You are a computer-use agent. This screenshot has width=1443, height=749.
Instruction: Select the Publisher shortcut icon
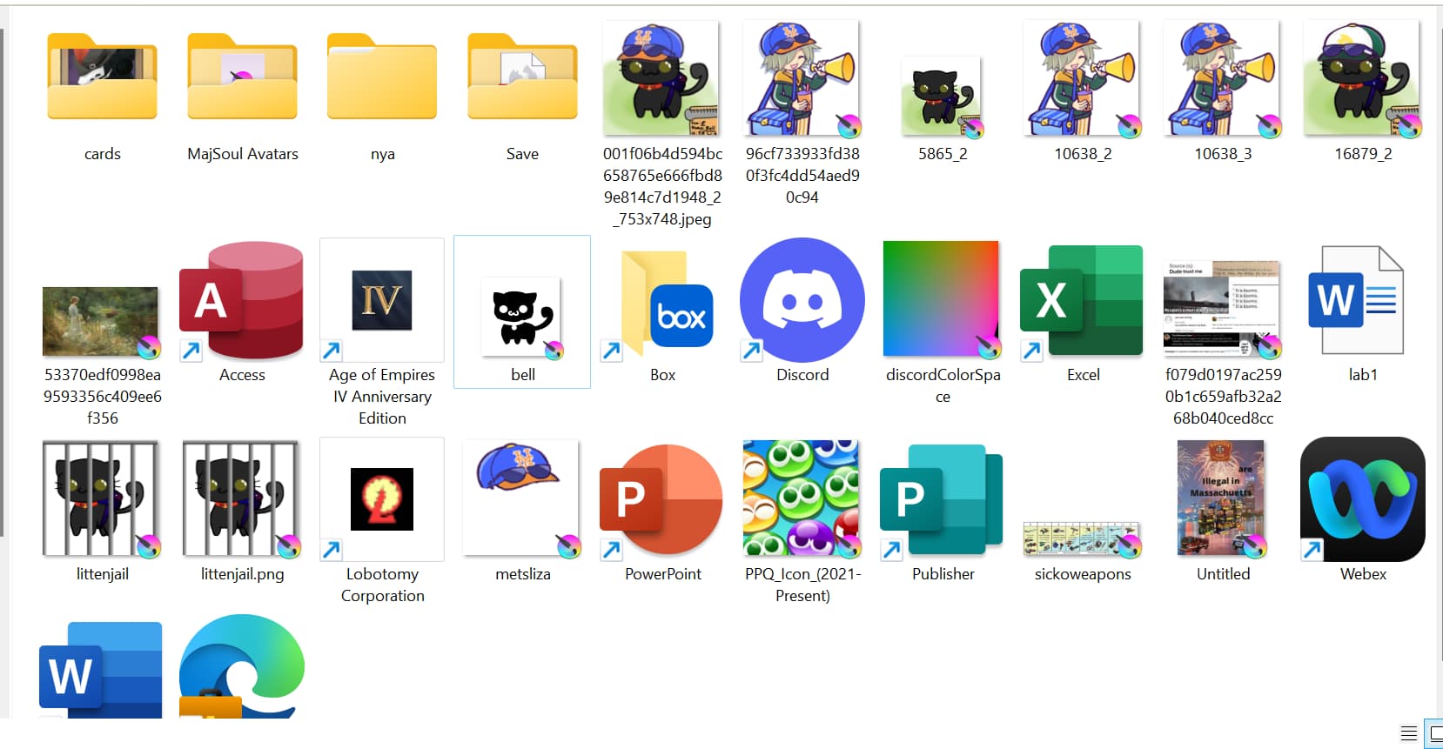click(943, 501)
